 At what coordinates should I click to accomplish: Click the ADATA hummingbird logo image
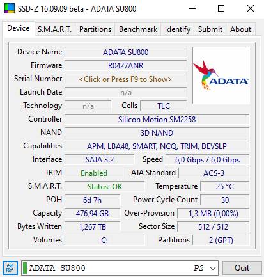(221, 75)
